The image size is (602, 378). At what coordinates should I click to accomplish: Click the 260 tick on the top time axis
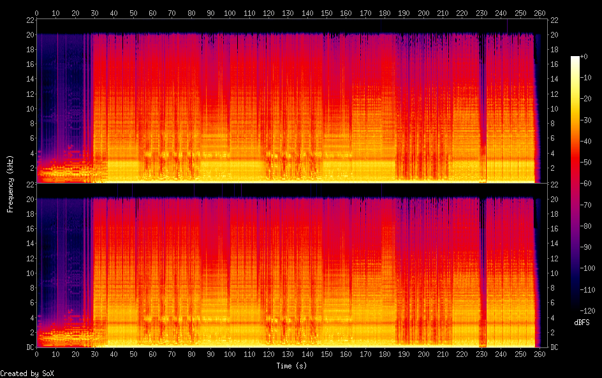click(539, 13)
